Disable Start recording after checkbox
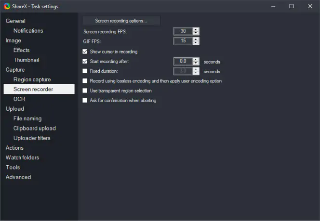Screen dimensions: 320x221 coord(85,61)
